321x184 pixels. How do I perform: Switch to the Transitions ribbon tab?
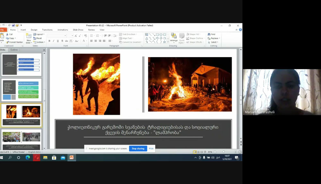[x=47, y=30]
